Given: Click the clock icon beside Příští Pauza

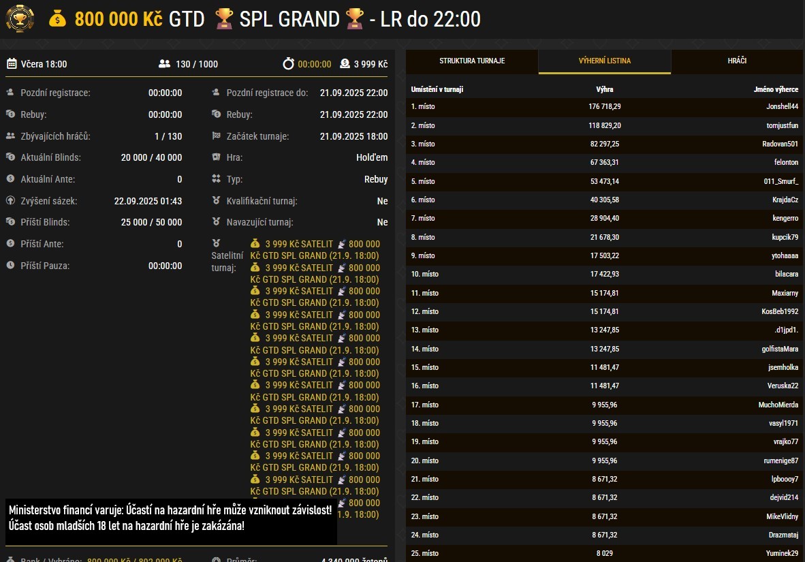Looking at the screenshot, I should click(x=10, y=265).
